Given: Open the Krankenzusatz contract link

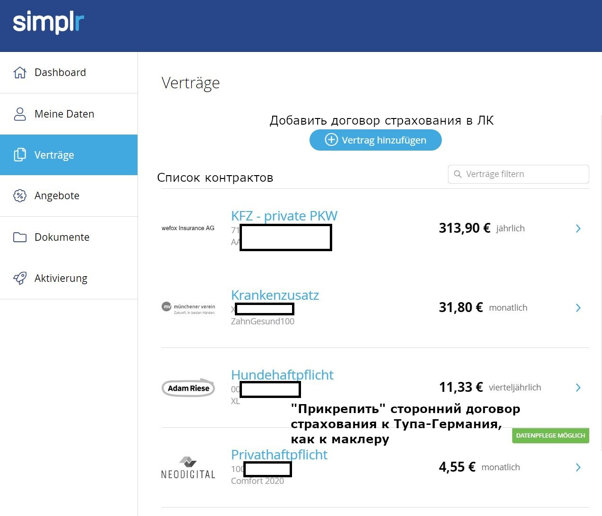Looking at the screenshot, I should click(x=275, y=296).
